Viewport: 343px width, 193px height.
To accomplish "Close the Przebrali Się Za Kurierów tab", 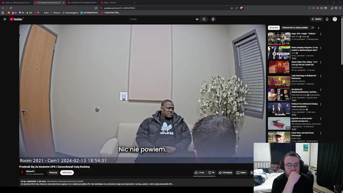I will [64, 3].
